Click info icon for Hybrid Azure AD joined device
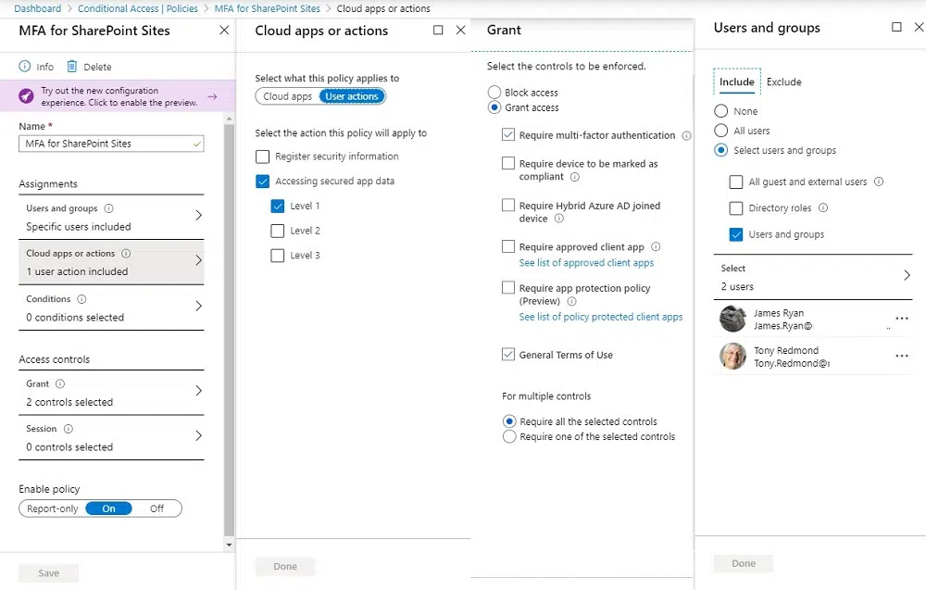 pyautogui.click(x=558, y=219)
